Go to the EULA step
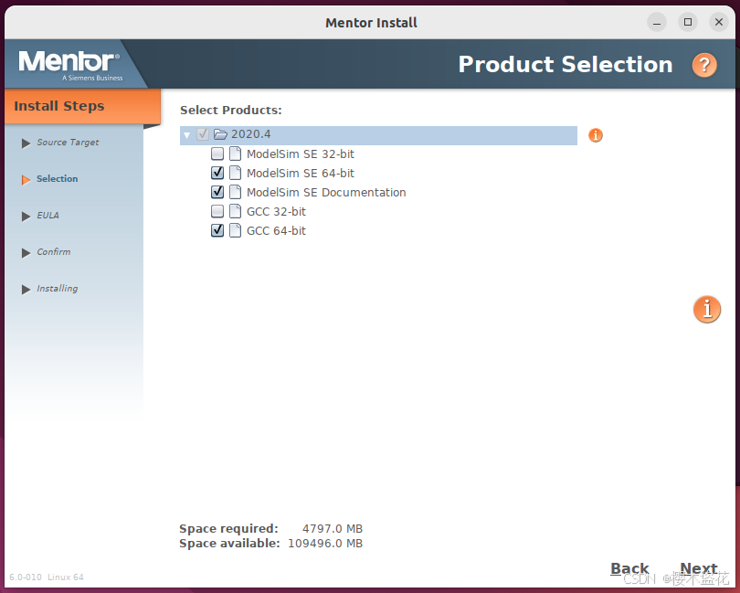Screen dimensions: 740x593 coord(48,216)
